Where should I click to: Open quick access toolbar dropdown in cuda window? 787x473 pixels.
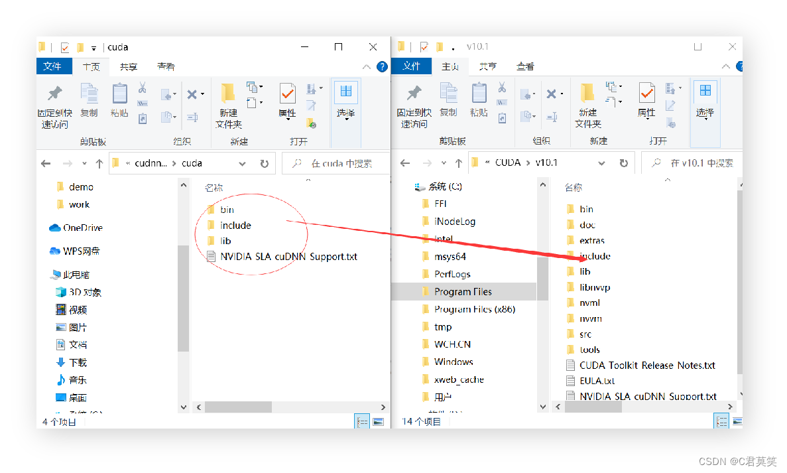(x=93, y=48)
